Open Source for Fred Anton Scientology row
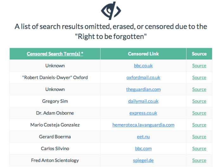 point(199,160)
